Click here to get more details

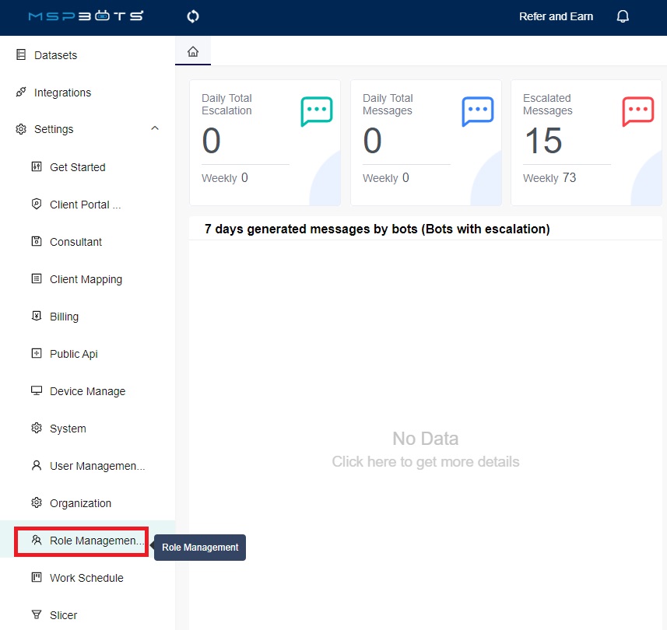tap(426, 462)
